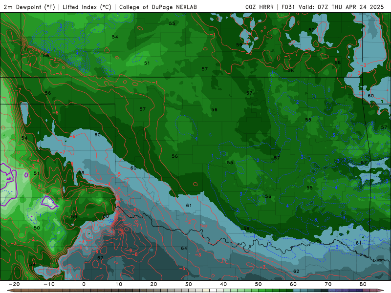Click the "College of DuPage NEXLAB" label
Viewport: 391px width, 293px height.
tap(158, 7)
